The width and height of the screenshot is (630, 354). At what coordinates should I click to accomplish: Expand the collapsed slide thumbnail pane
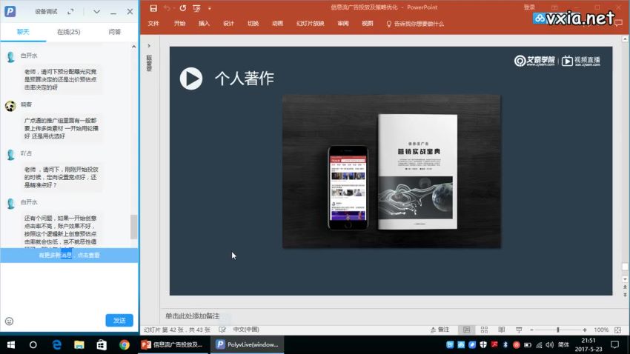click(x=149, y=46)
